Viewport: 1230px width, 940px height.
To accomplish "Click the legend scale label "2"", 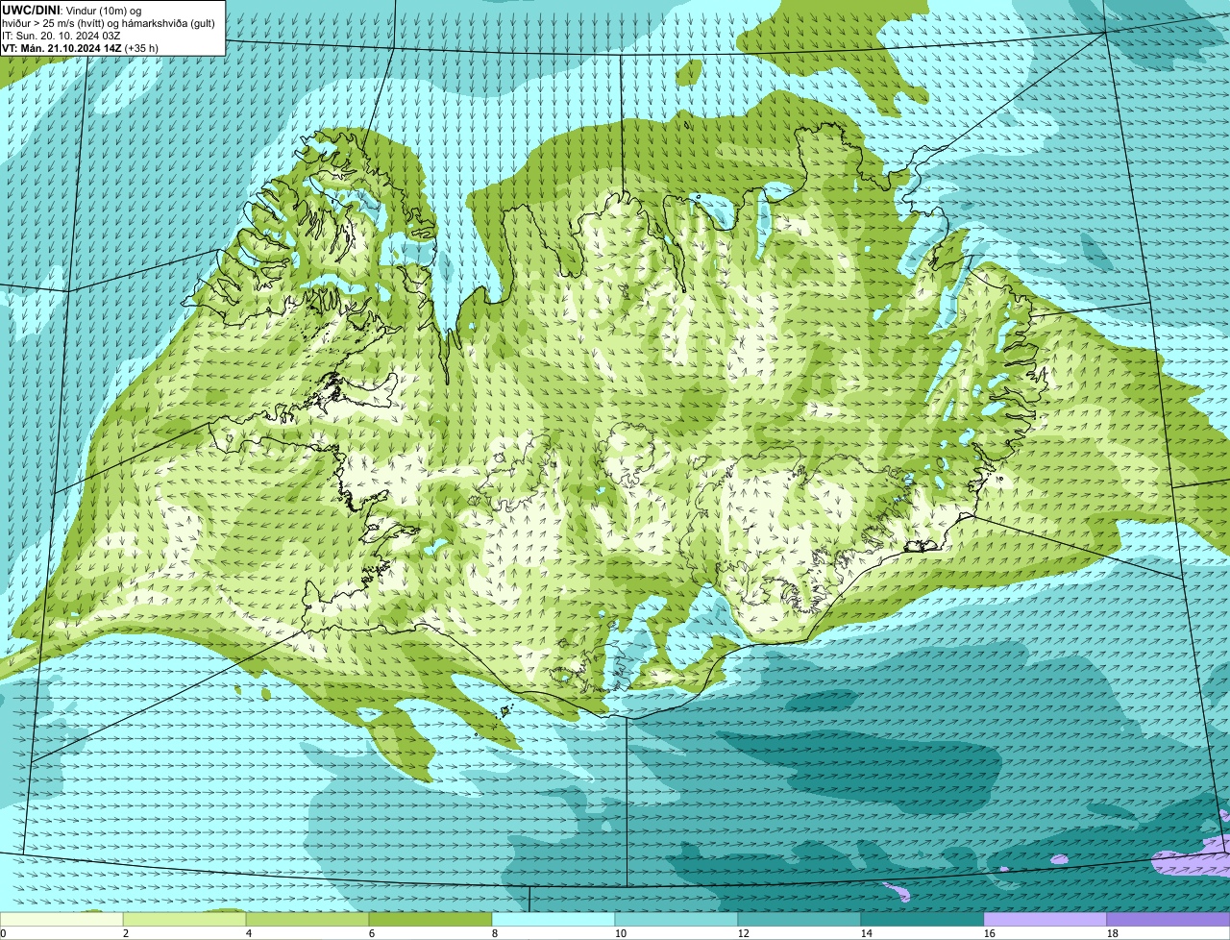I will click(126, 933).
